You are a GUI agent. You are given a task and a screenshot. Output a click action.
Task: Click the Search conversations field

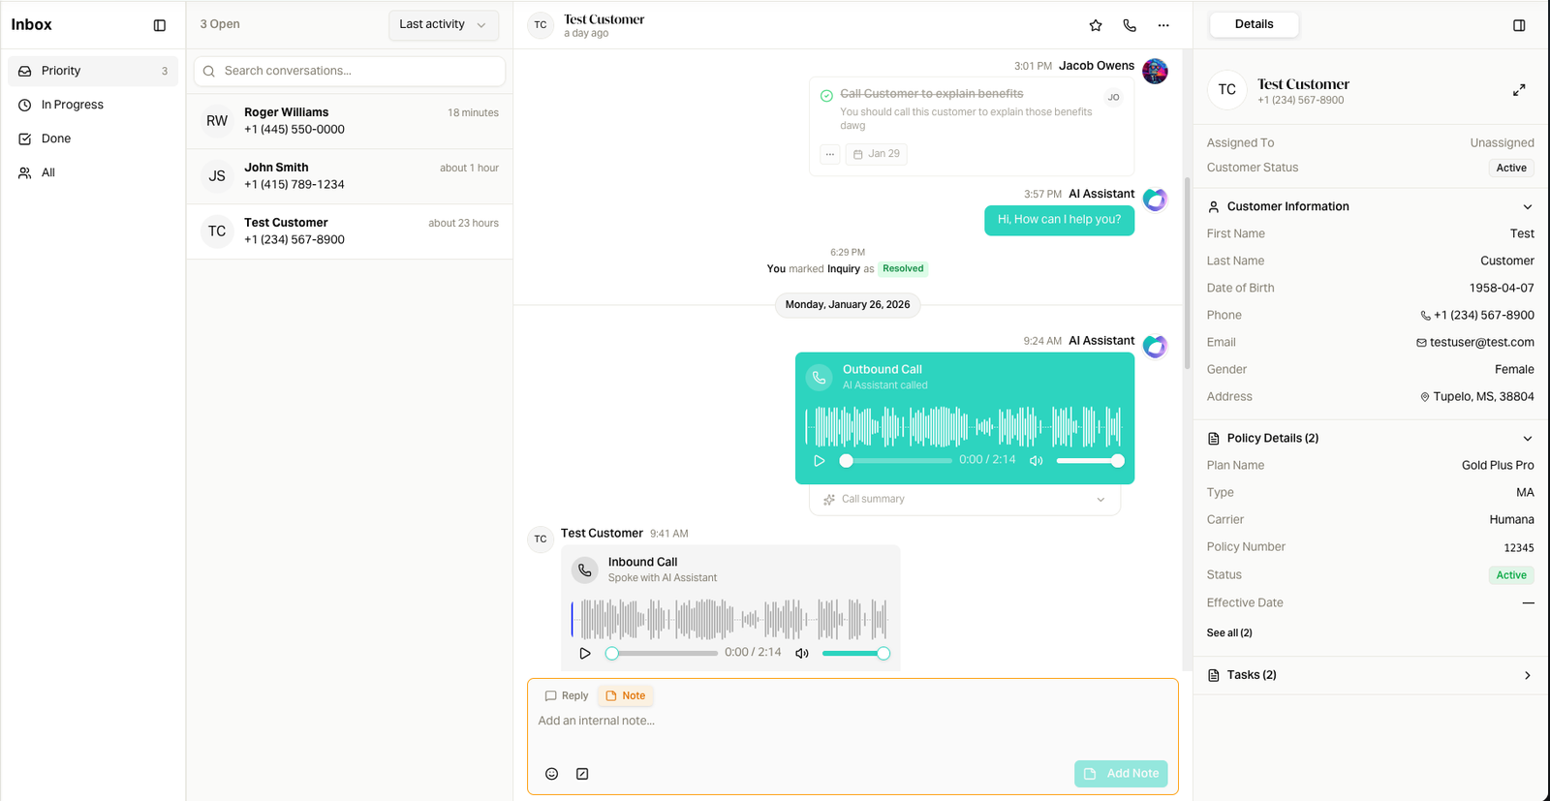[350, 71]
